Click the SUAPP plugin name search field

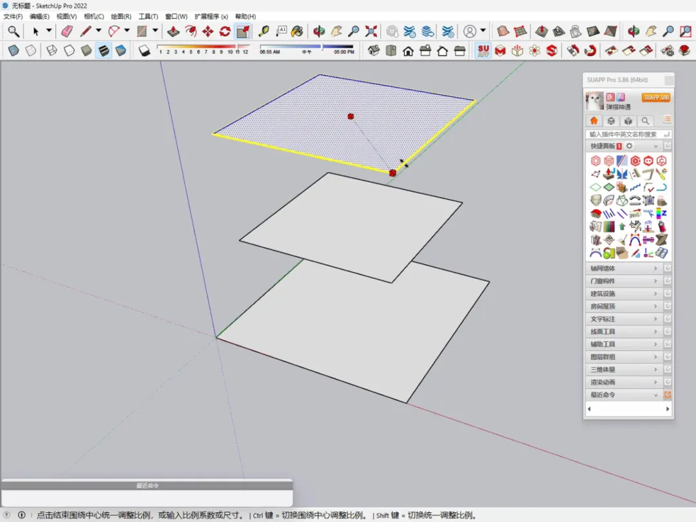(623, 134)
